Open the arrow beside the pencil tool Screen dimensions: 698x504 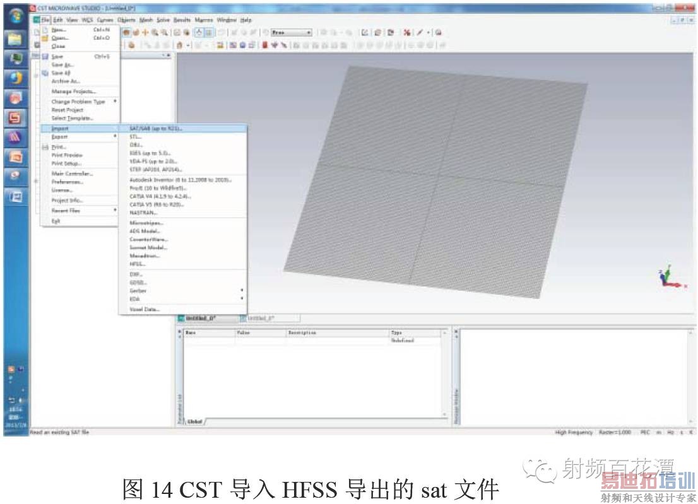coord(429,32)
